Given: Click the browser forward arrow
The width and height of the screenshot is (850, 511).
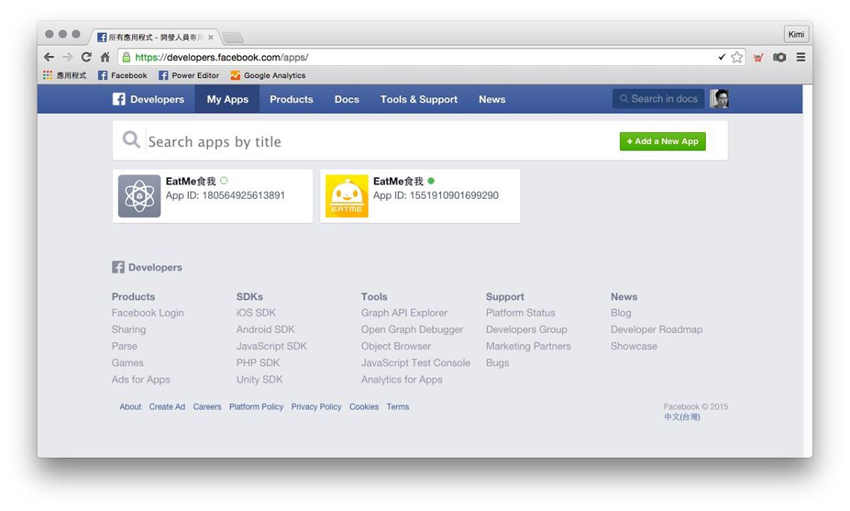Looking at the screenshot, I should (x=67, y=57).
